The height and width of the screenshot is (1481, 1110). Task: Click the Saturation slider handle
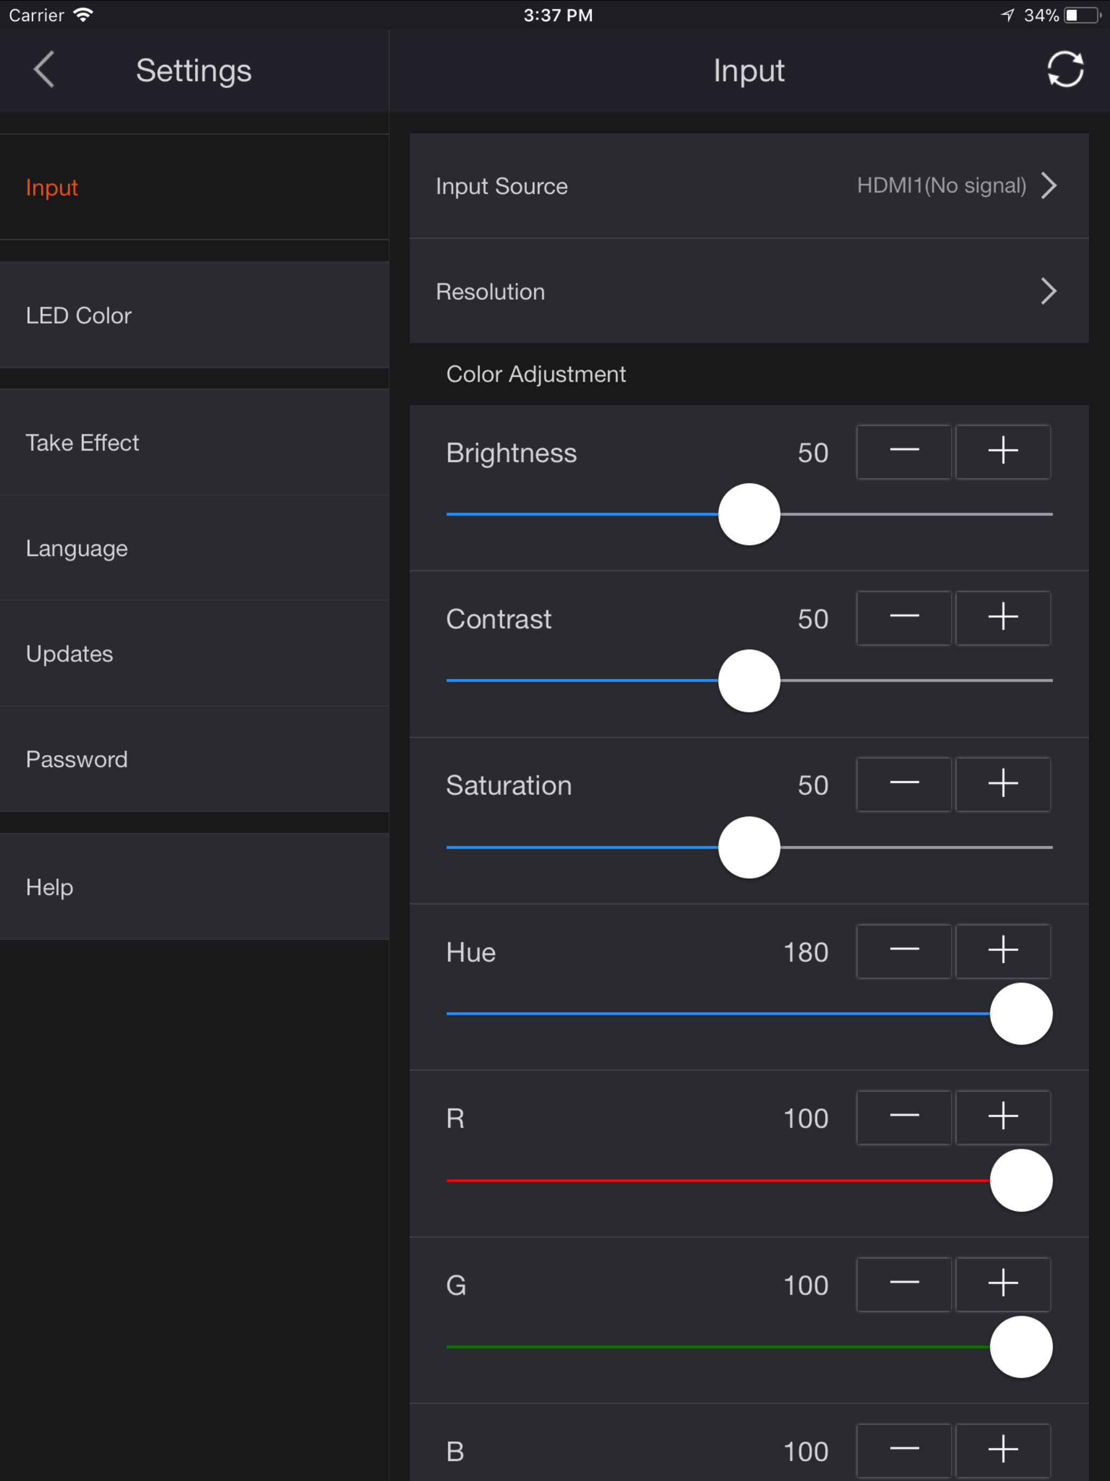[x=749, y=848]
